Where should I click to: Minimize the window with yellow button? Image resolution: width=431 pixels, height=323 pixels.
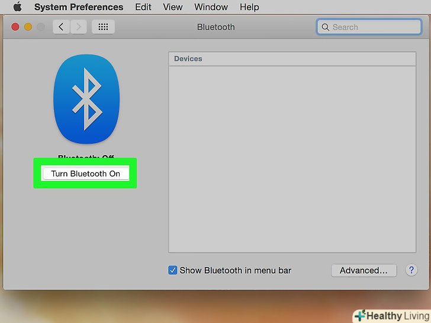28,27
